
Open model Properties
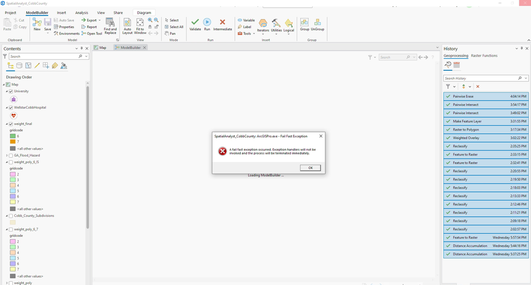coord(64,27)
